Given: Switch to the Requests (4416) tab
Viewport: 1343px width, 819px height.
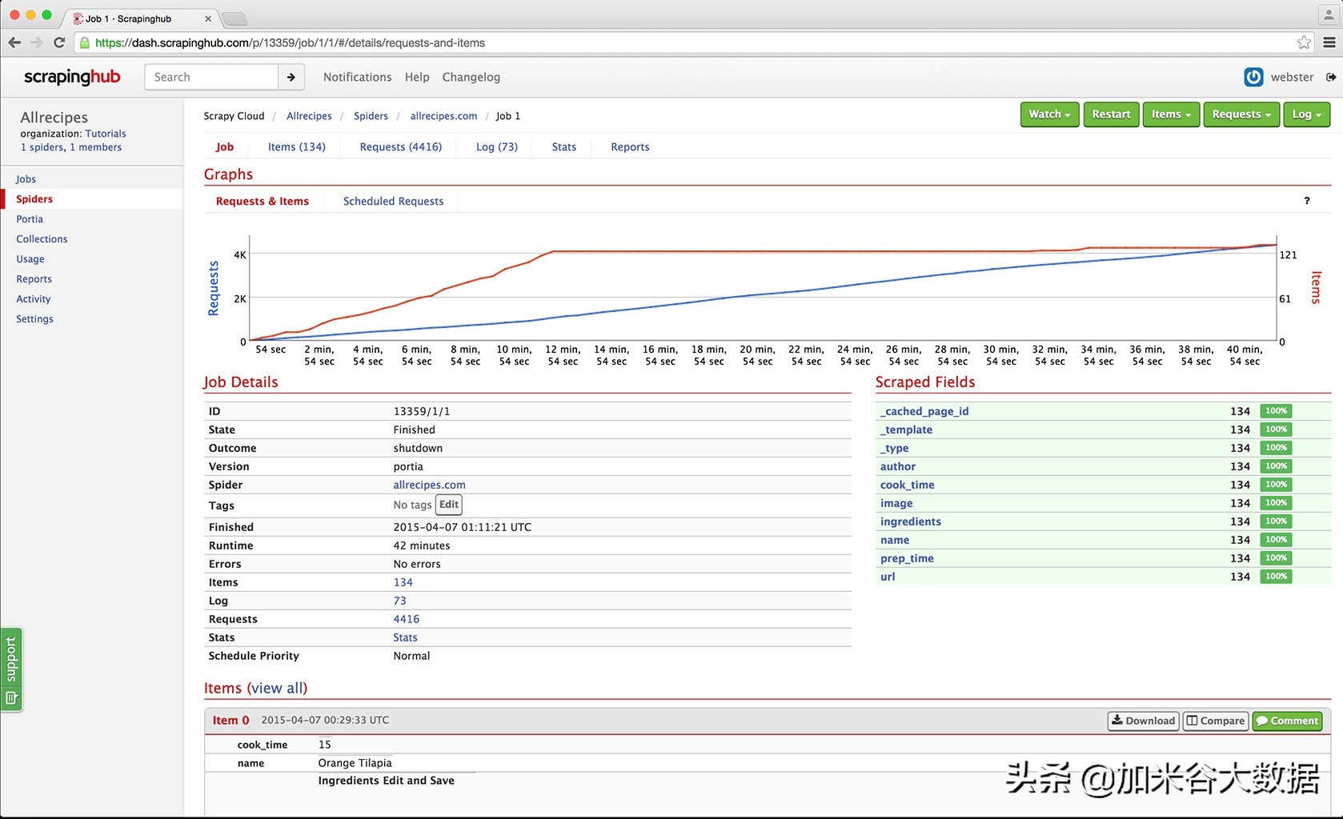Looking at the screenshot, I should (x=400, y=147).
